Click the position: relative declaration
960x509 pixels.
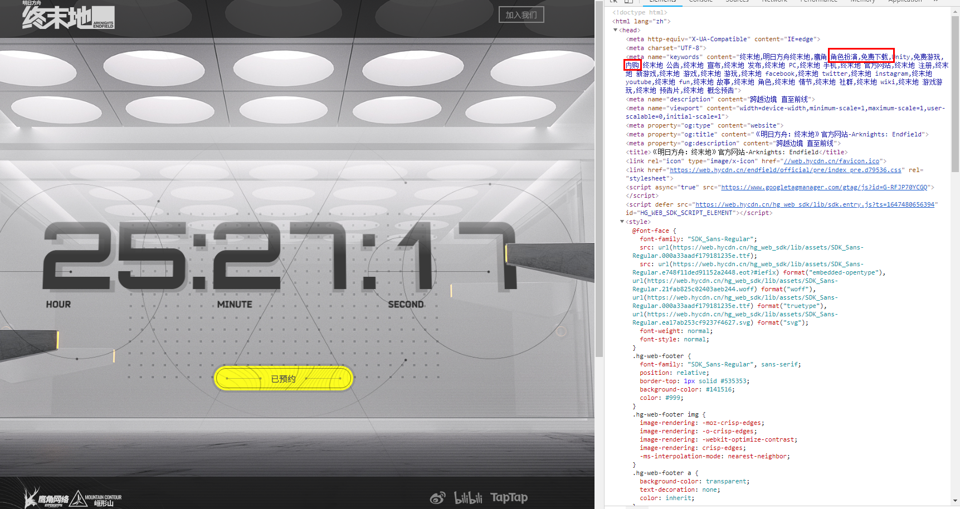coord(675,373)
